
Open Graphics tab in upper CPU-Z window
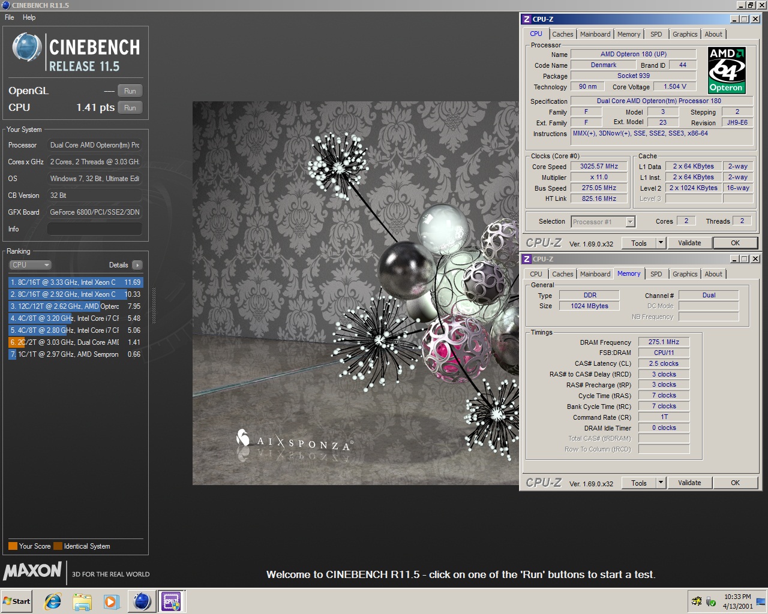(685, 34)
